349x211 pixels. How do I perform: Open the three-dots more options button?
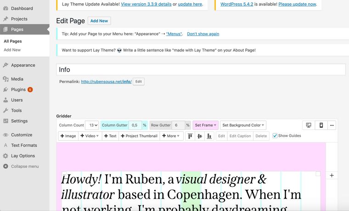332,125
